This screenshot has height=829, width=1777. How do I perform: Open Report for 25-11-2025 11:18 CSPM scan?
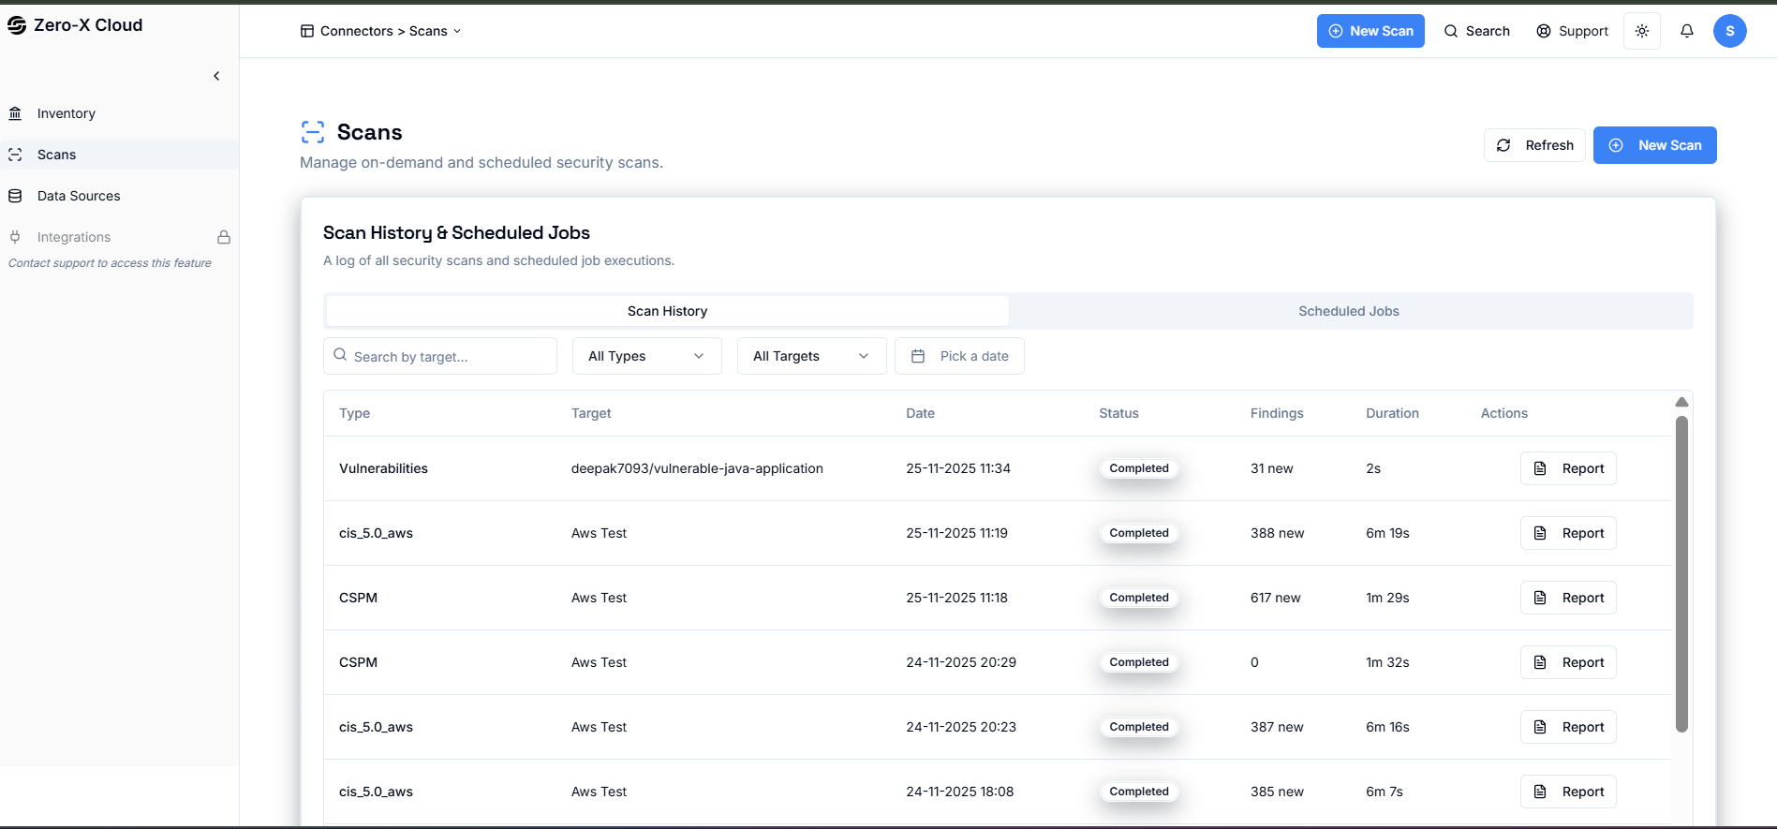pos(1568,598)
